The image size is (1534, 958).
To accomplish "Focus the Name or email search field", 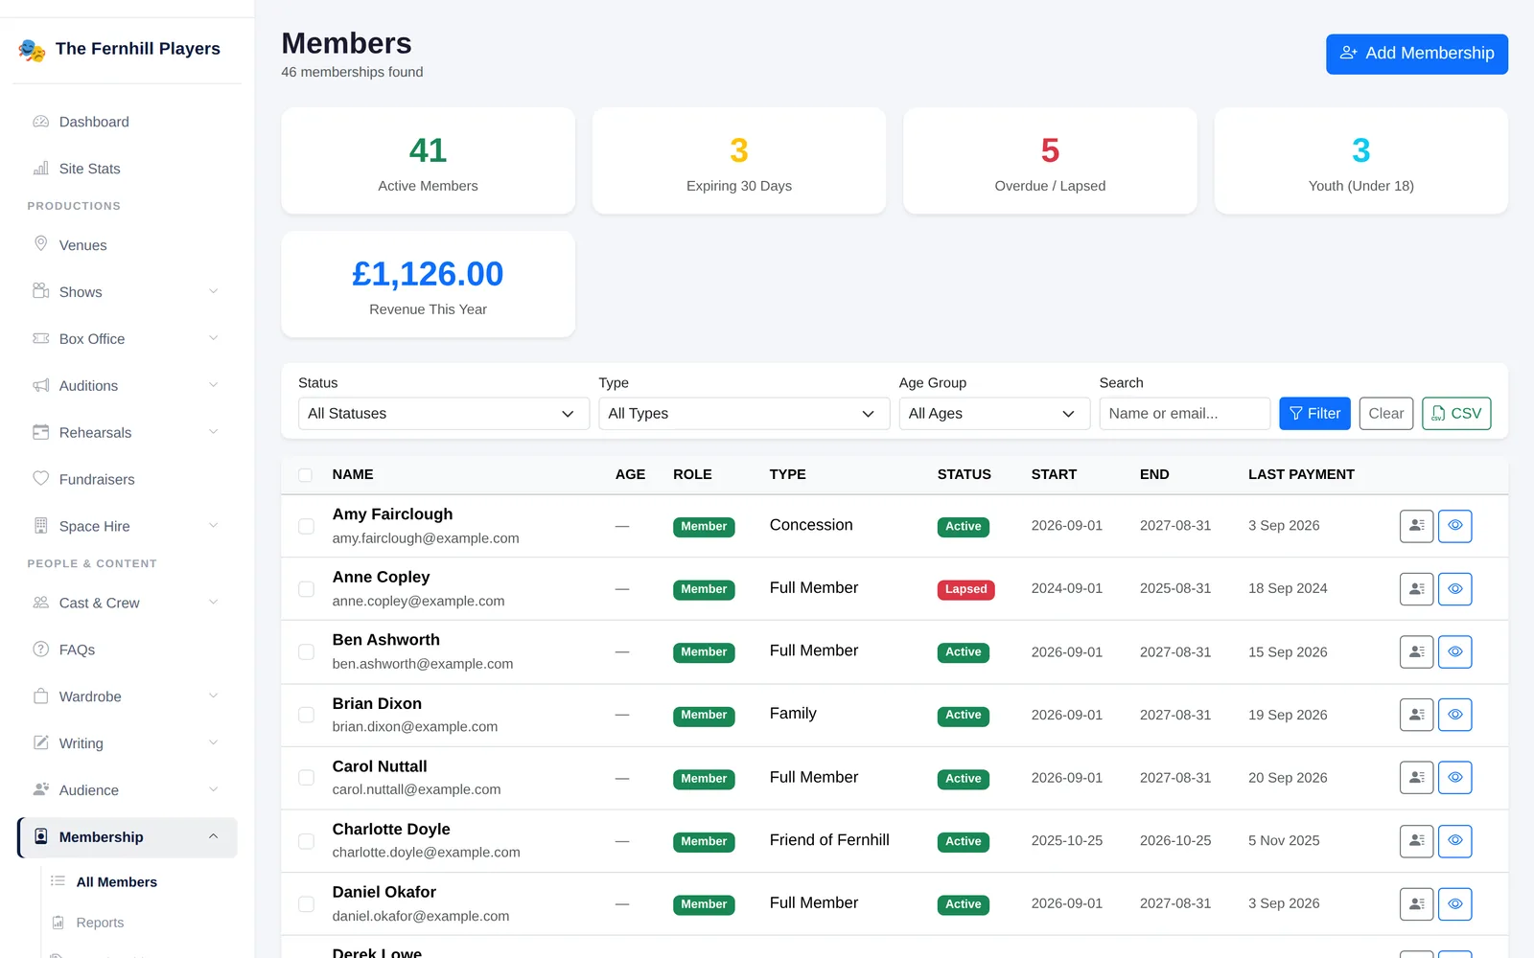I will [1185, 414].
